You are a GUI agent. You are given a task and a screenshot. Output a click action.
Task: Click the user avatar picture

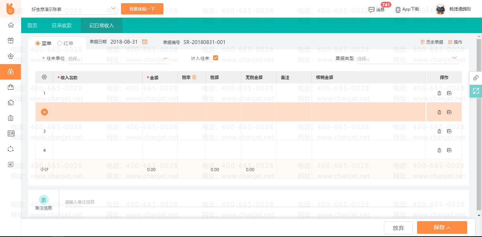point(440,9)
